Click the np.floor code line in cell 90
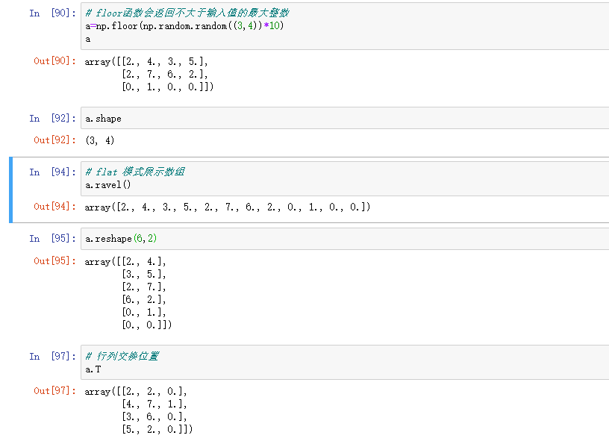 click(x=184, y=26)
